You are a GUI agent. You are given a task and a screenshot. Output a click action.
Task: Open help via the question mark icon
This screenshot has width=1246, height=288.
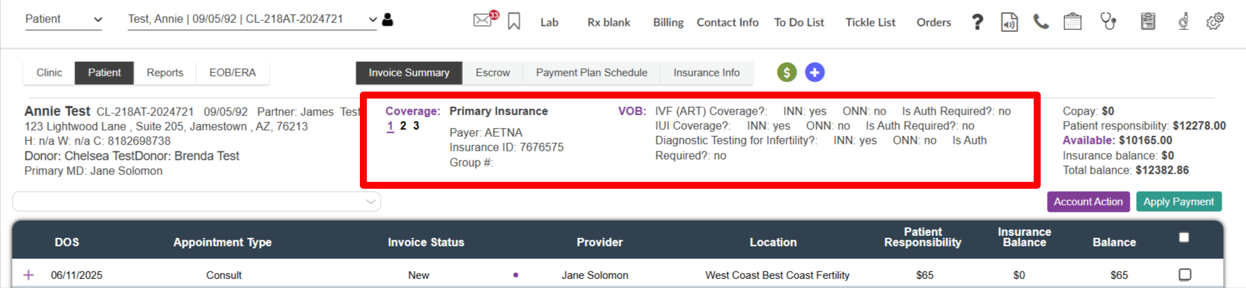point(977,22)
